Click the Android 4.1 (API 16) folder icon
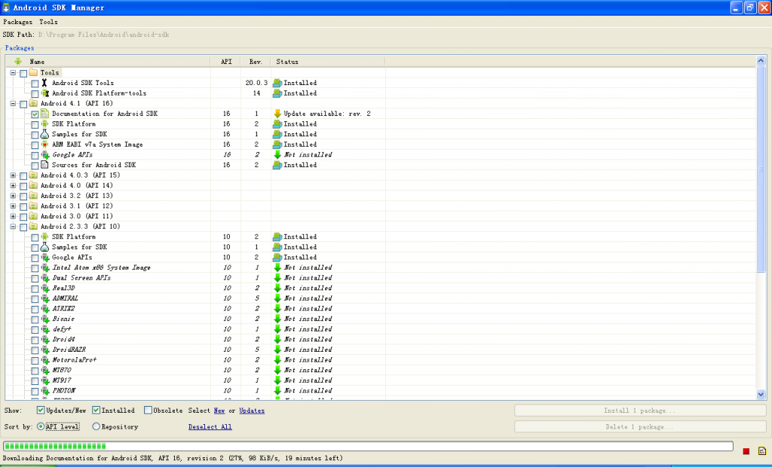772x467 pixels. (33, 103)
